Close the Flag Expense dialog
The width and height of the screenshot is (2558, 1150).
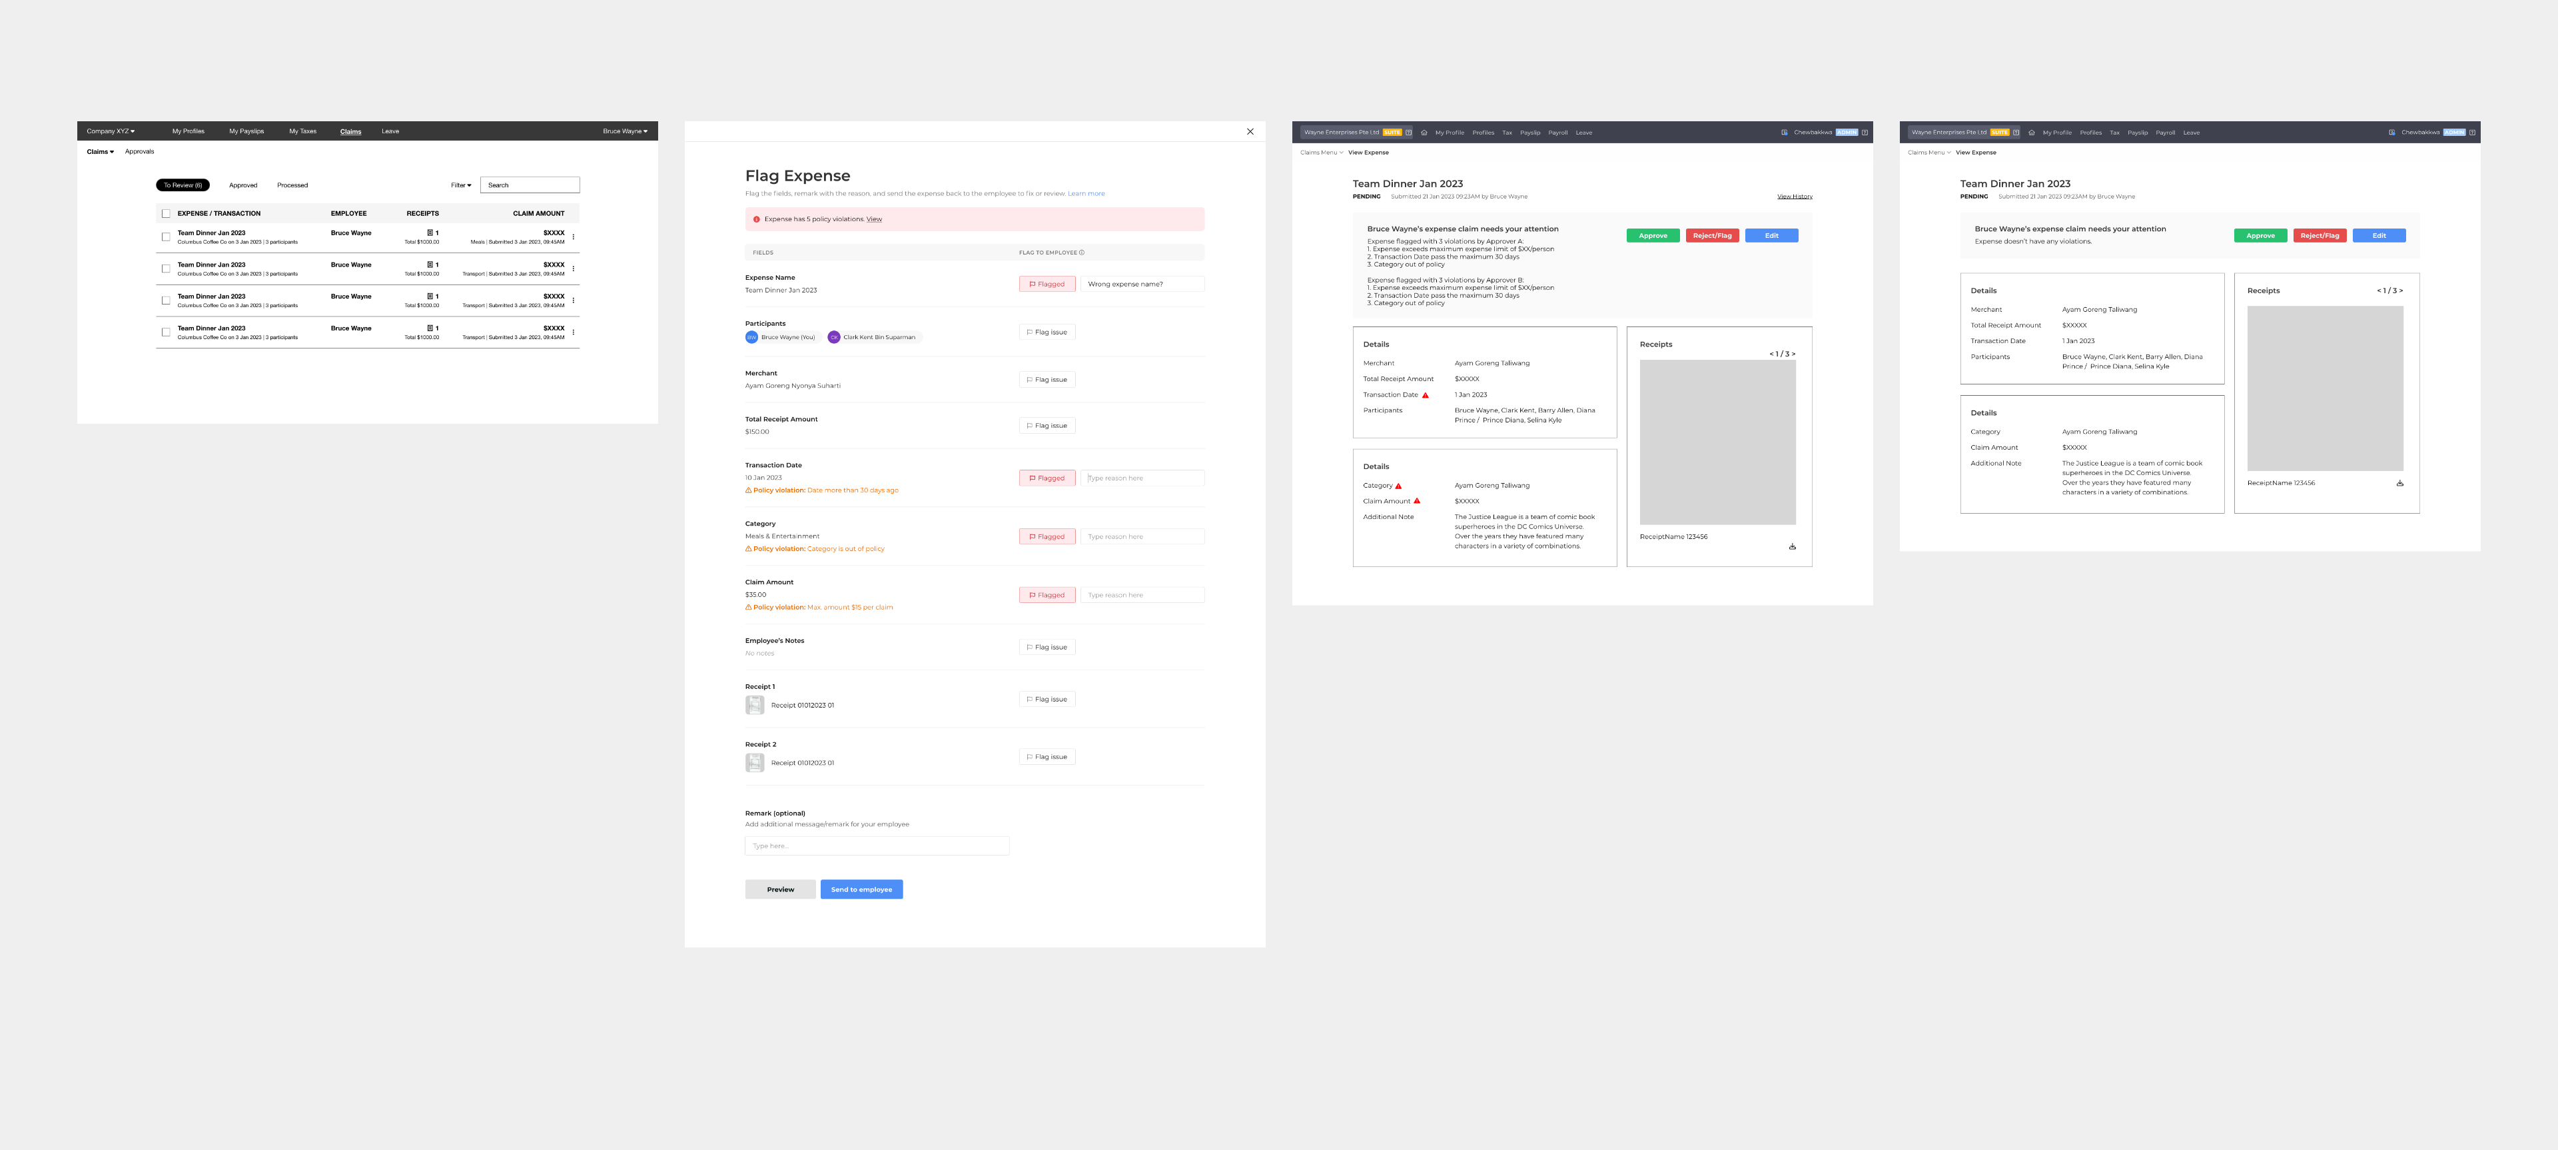[x=1249, y=131]
